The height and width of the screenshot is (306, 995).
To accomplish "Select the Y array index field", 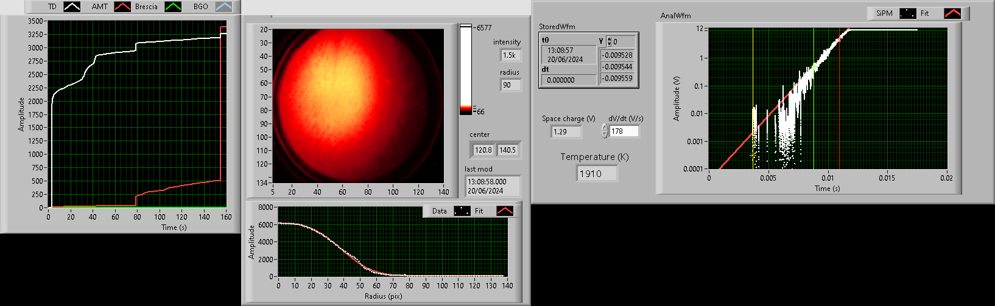I will coord(623,42).
